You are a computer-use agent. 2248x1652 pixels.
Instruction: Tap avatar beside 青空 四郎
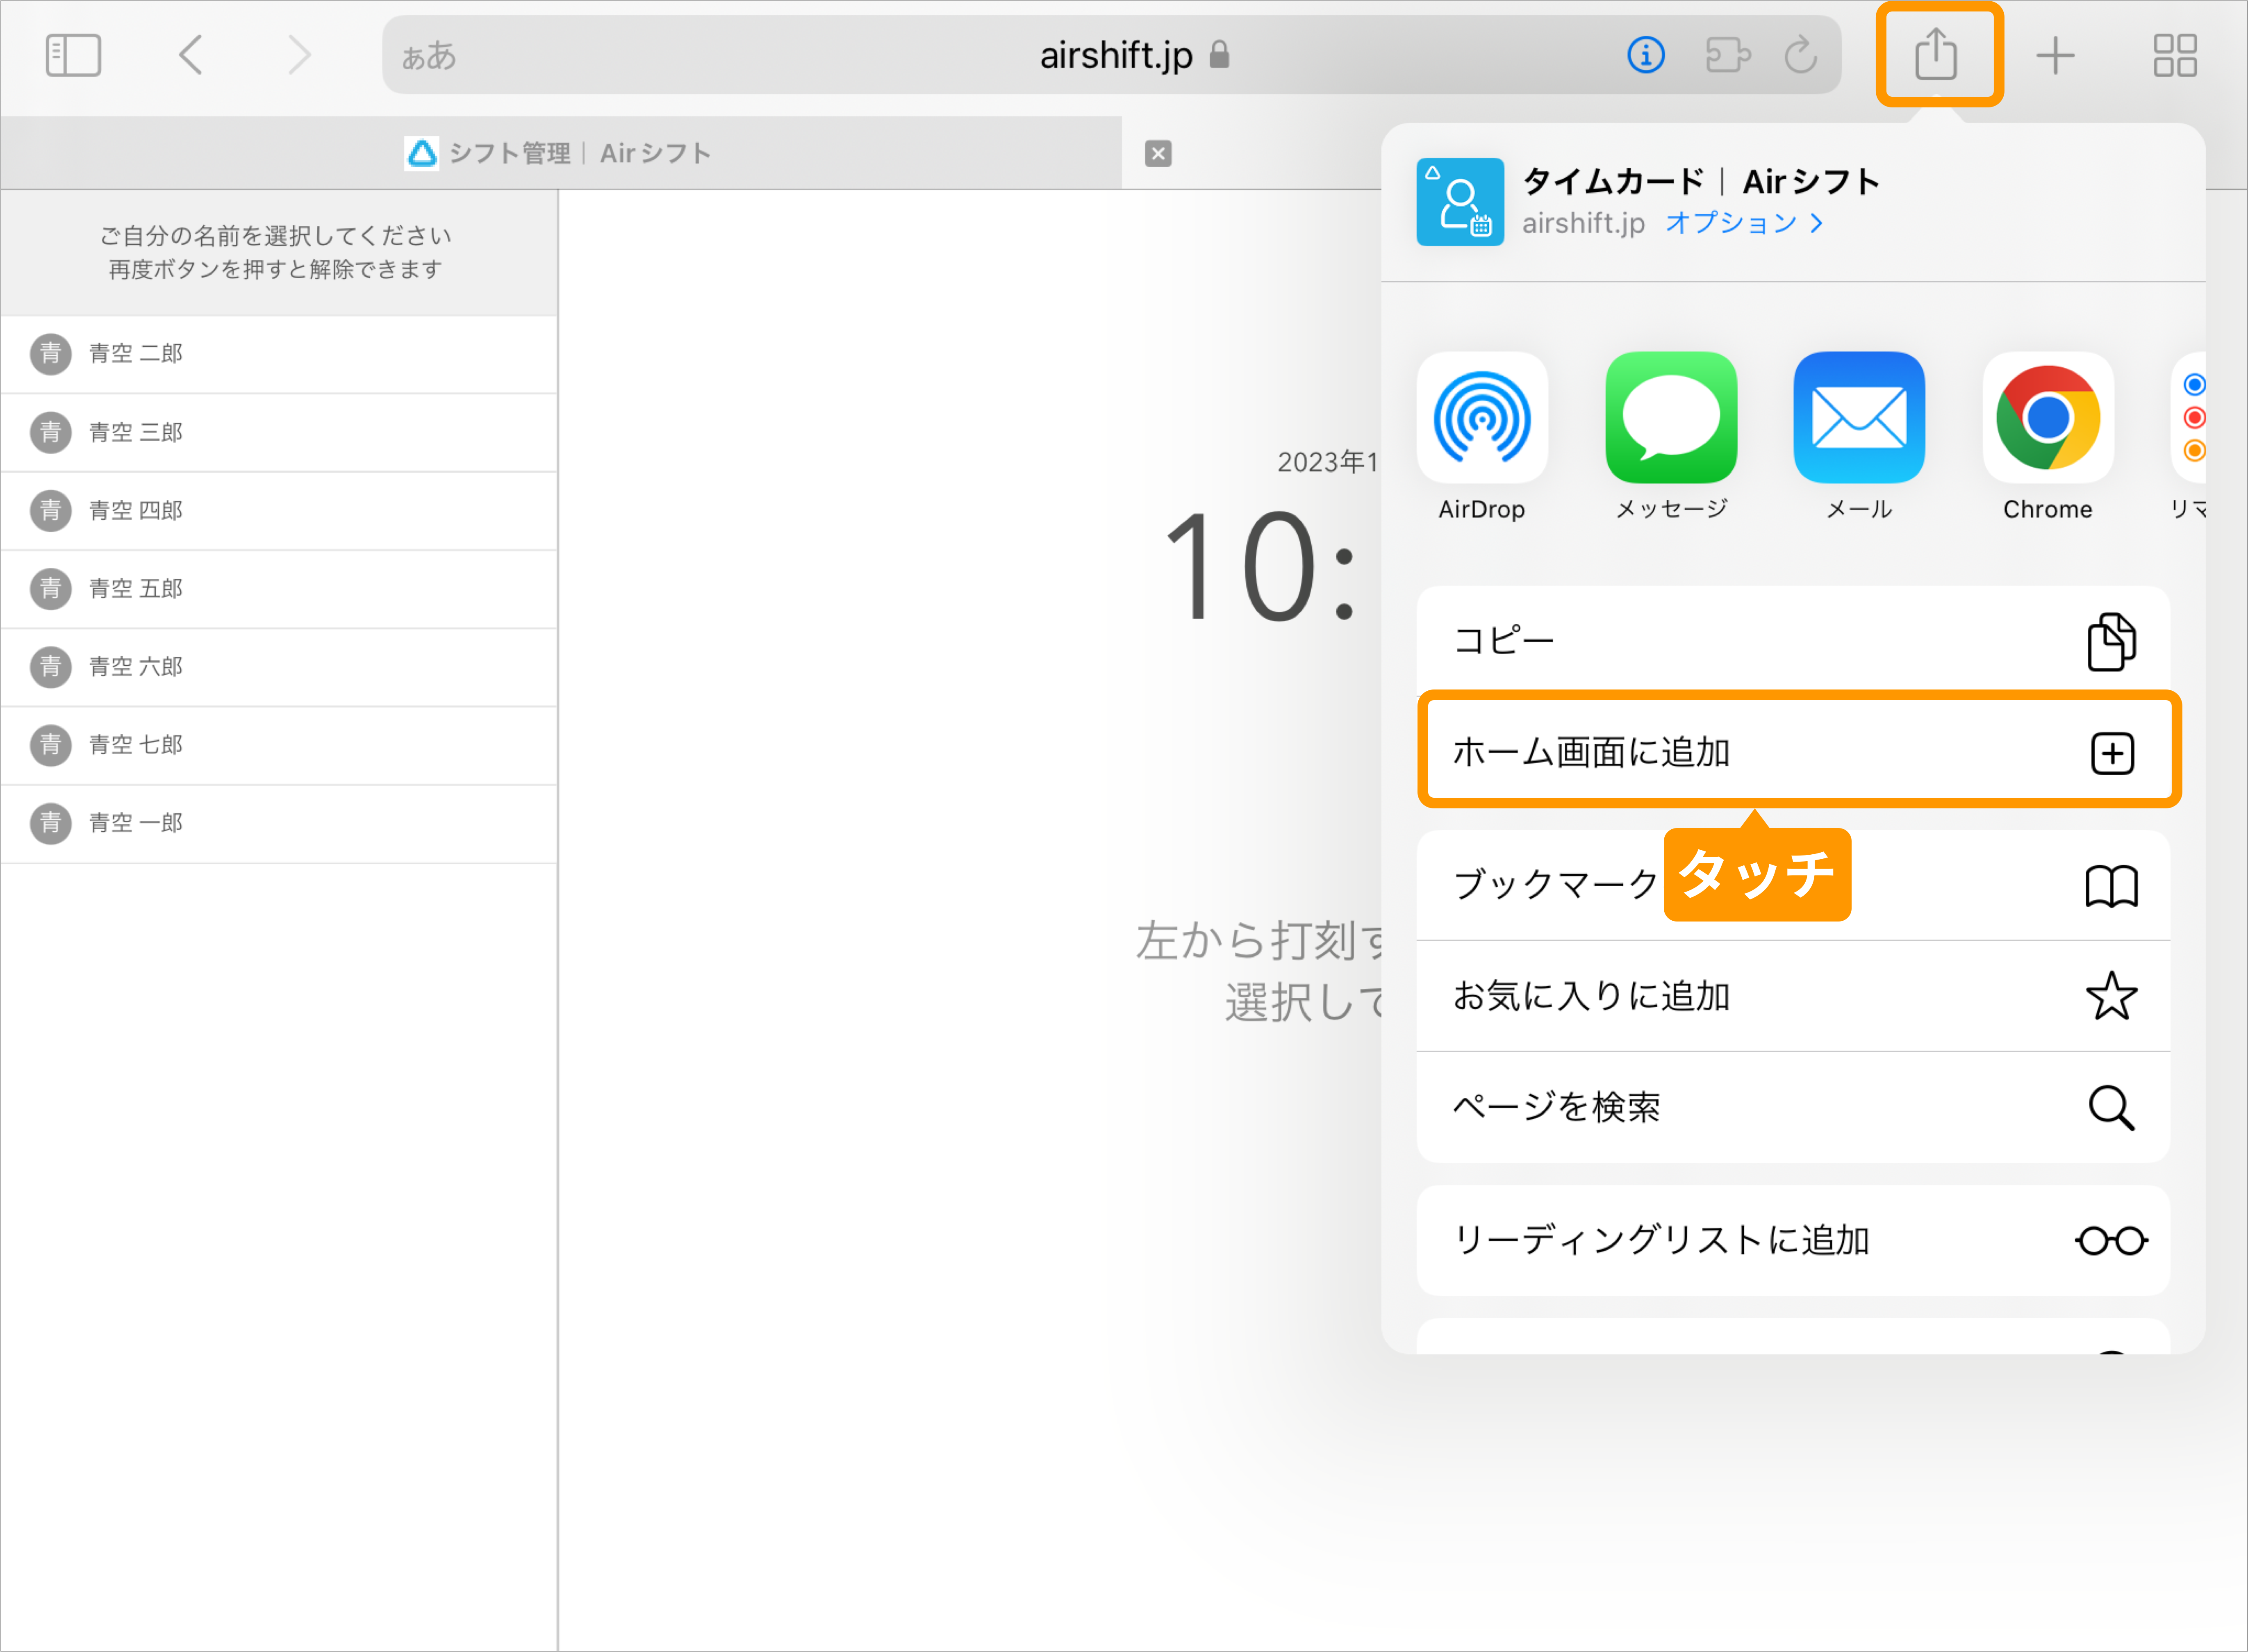click(x=50, y=511)
